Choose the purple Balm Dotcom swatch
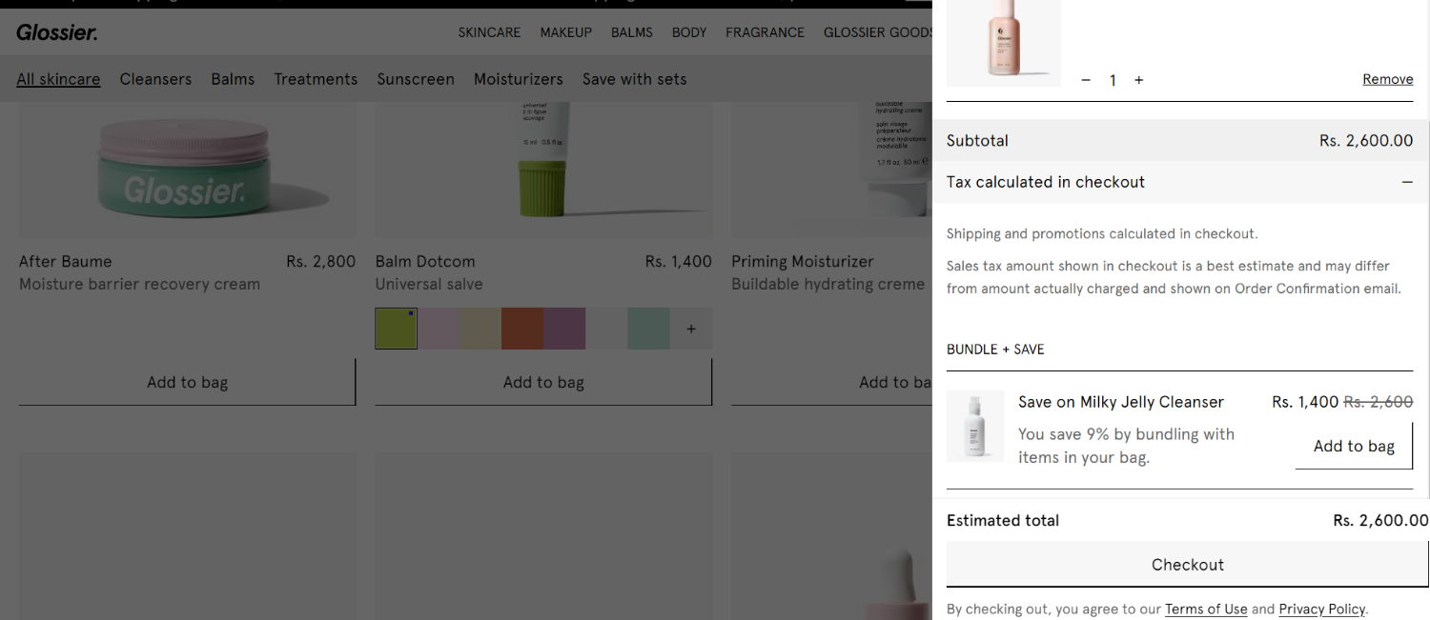This screenshot has height=620, width=1430. (564, 329)
